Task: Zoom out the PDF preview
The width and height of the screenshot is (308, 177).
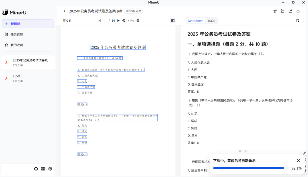Action: pos(124,21)
